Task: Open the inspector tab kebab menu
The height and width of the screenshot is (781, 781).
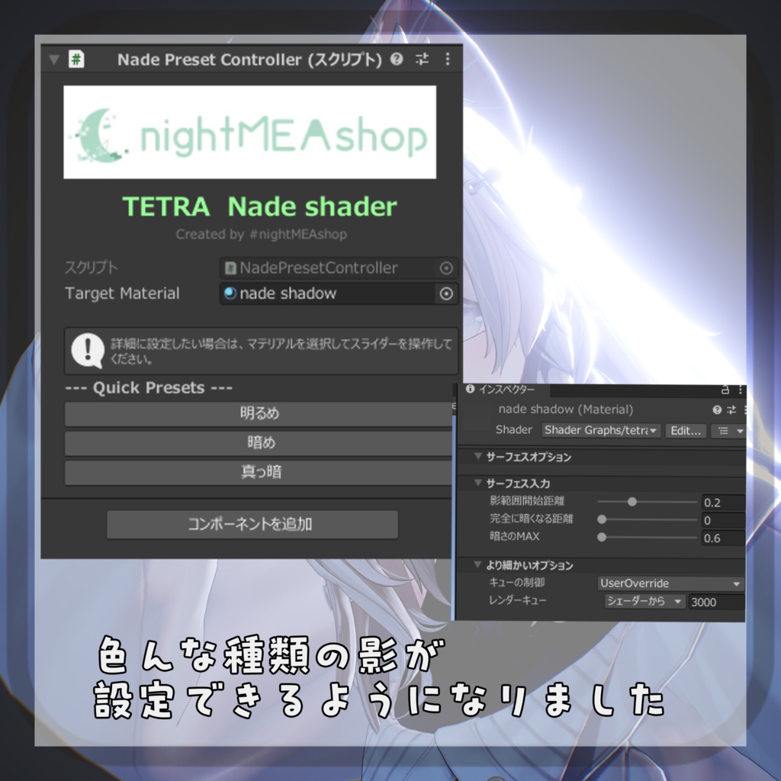Action: click(x=741, y=390)
